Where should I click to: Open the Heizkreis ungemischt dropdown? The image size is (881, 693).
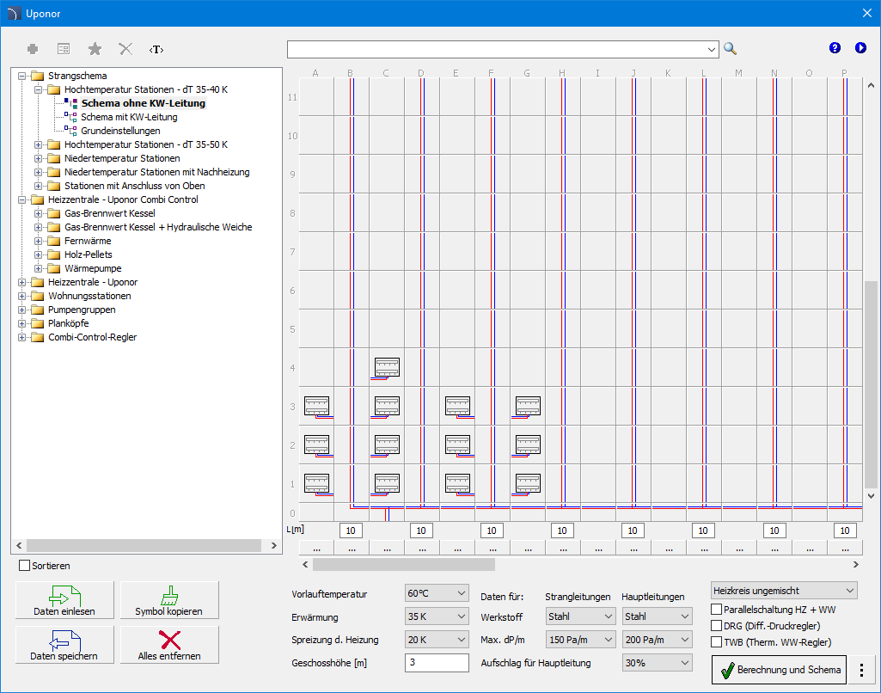784,591
